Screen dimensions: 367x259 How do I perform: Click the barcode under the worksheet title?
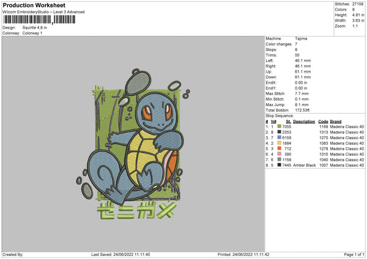click(39, 20)
